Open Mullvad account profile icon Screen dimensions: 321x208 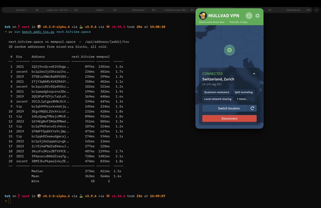click(249, 16)
